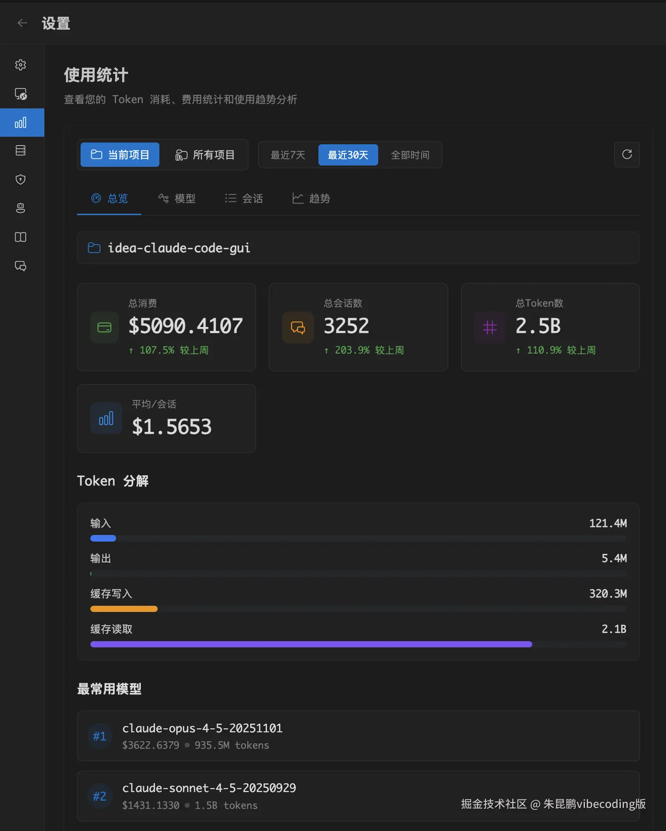Image resolution: width=666 pixels, height=831 pixels.
Task: Open the stacked server sidebar icon
Action: 21,150
